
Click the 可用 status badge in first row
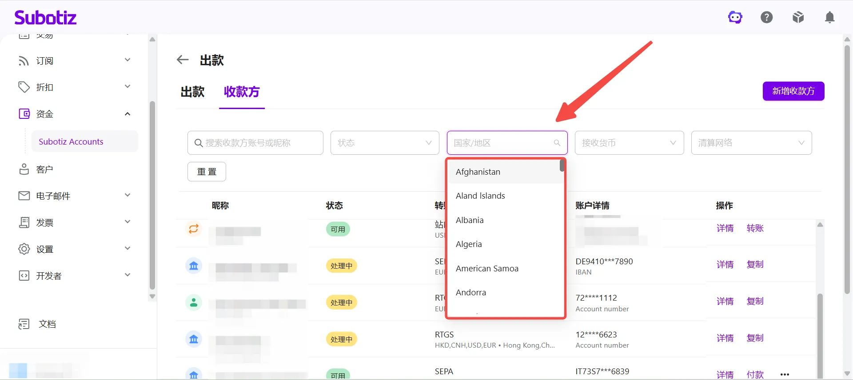coord(338,229)
